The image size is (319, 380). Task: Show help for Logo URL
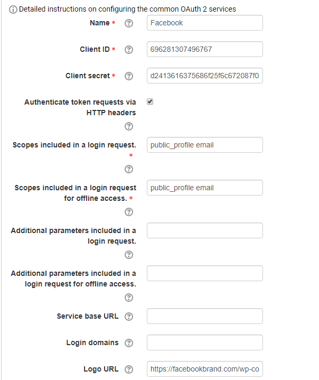[128, 369]
